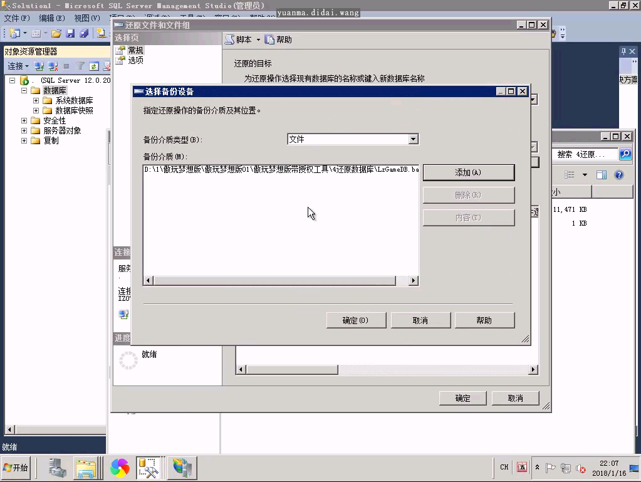Screen dimensions: 641x482
Task: Click the 添加(A) button
Action: [x=469, y=172]
